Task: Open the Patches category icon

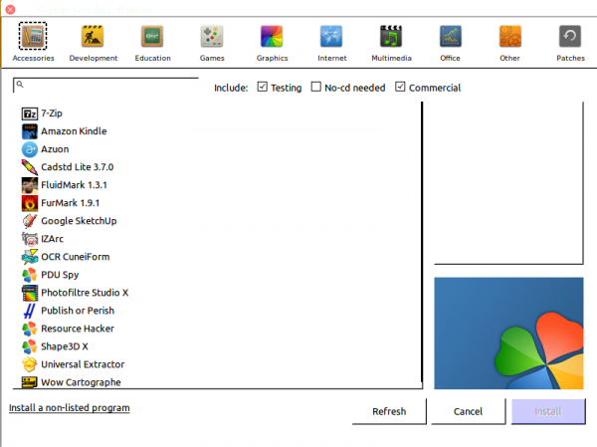Action: pyautogui.click(x=570, y=36)
